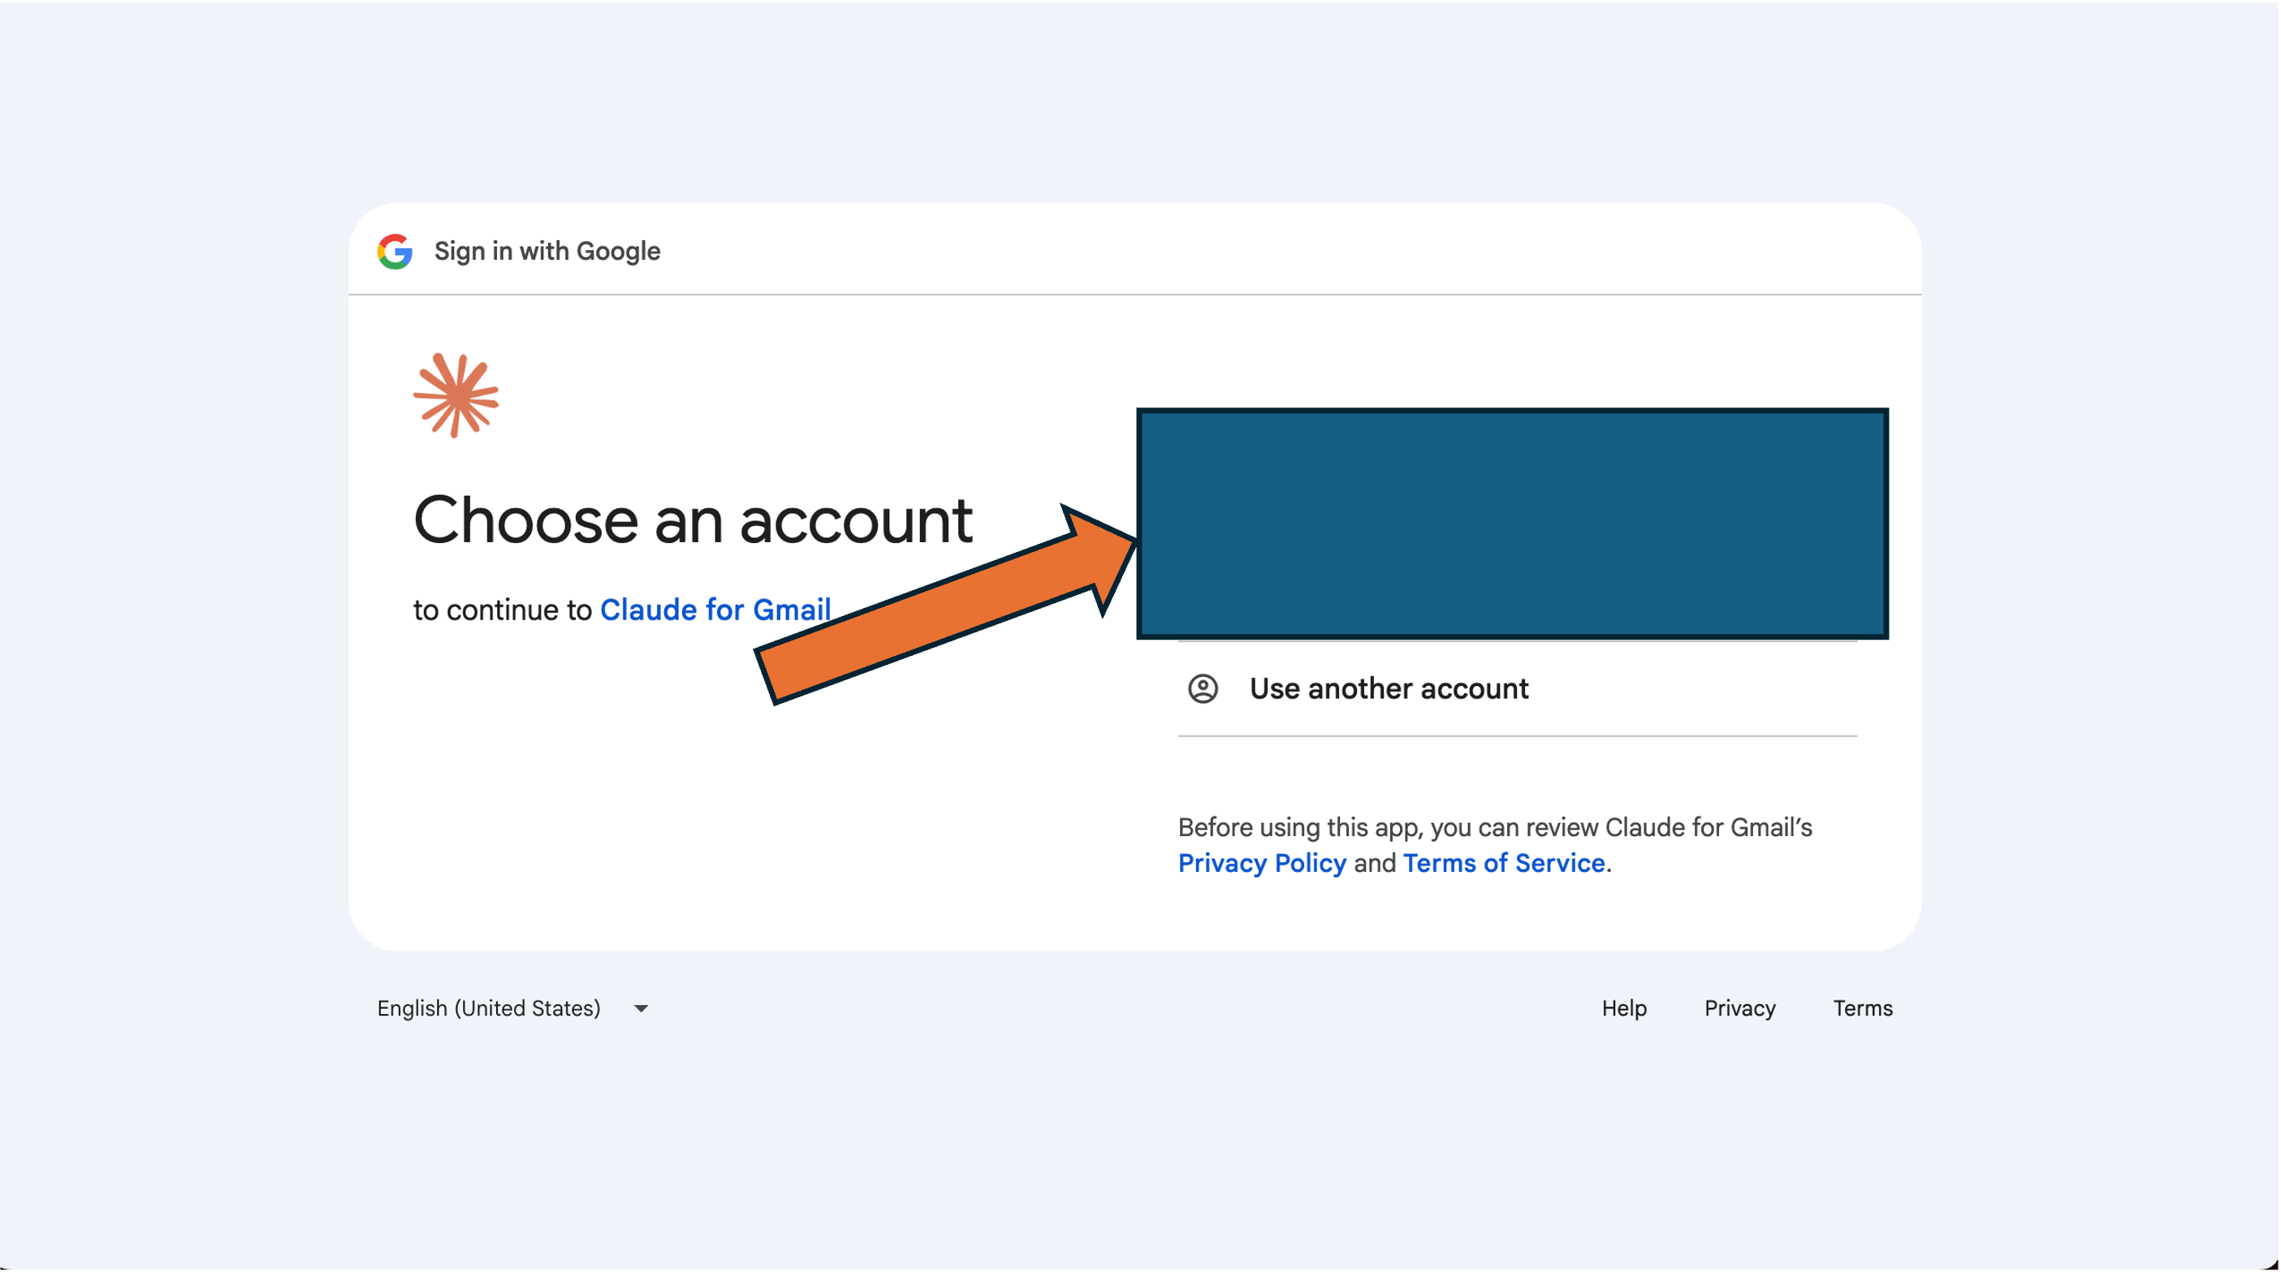Open the Claude for Gmail link

pyautogui.click(x=715, y=610)
